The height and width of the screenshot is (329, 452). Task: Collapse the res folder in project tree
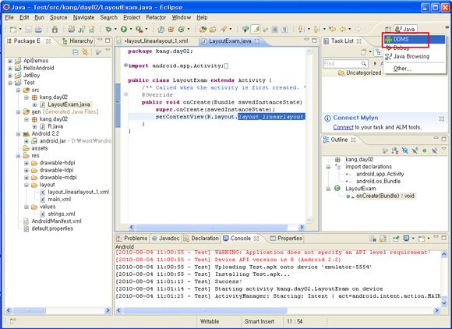pyautogui.click(x=18, y=156)
